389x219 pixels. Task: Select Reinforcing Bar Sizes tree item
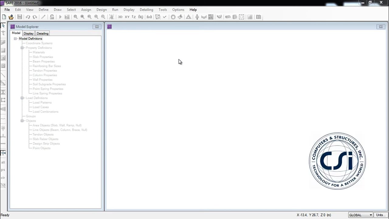coord(47,66)
